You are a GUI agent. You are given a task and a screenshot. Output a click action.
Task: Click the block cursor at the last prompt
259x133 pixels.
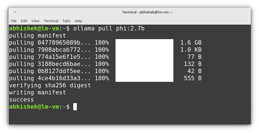click(75, 107)
